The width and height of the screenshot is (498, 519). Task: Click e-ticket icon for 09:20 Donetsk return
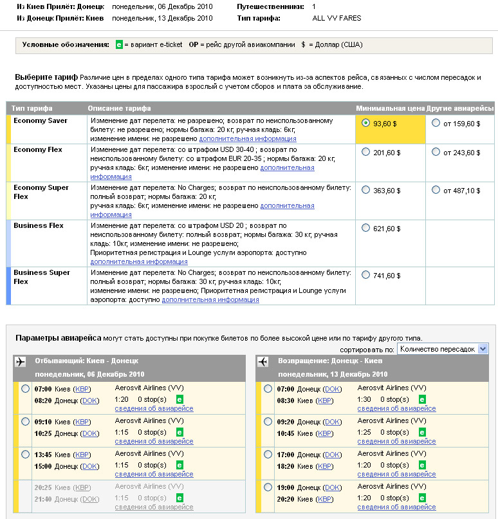[x=422, y=432]
